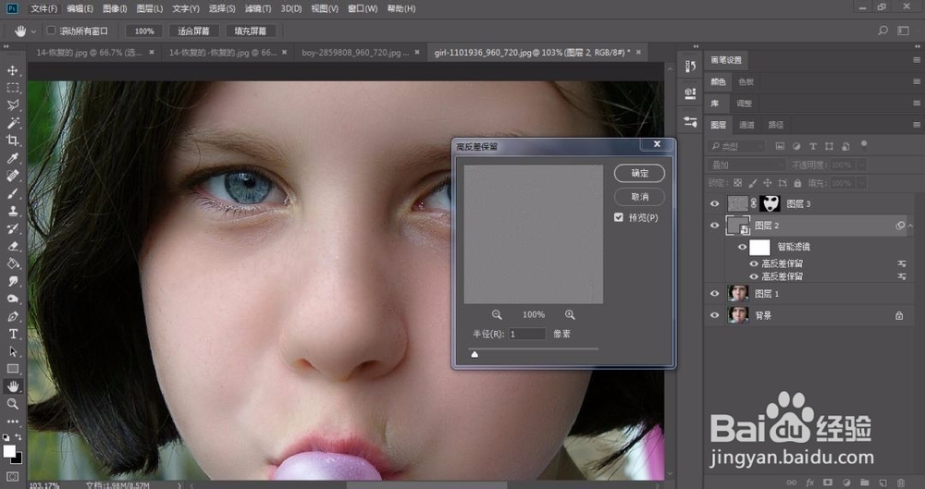Open 文件(F) menu
Screen dimensions: 925x489
point(43,9)
